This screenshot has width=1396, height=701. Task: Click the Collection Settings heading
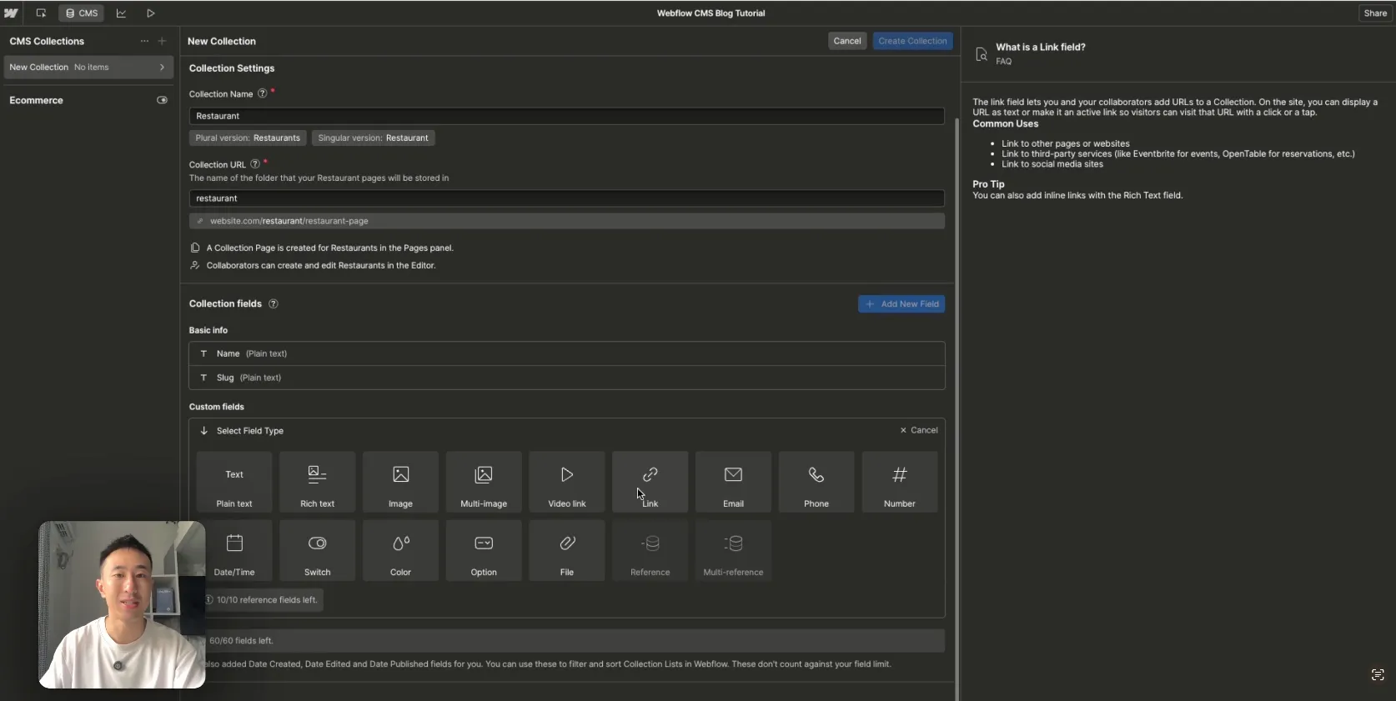pos(232,68)
